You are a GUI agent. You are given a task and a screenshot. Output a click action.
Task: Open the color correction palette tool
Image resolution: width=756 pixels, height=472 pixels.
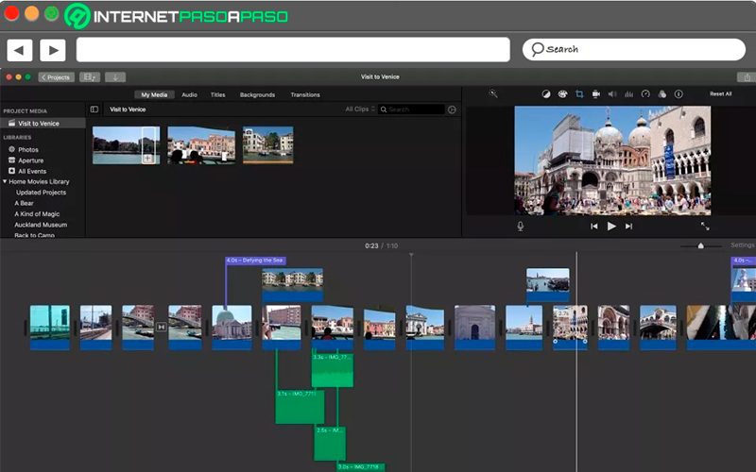[x=562, y=93]
